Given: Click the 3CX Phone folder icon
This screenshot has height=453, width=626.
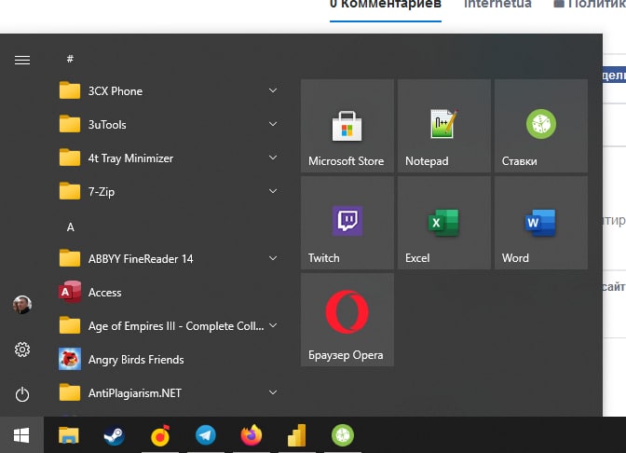Looking at the screenshot, I should [70, 90].
